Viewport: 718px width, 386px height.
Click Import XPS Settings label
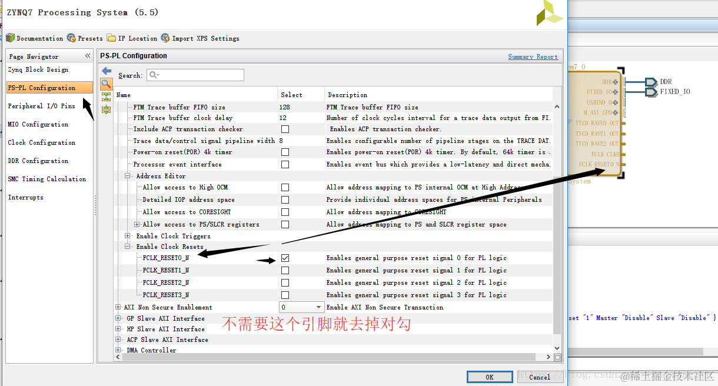[x=205, y=38]
